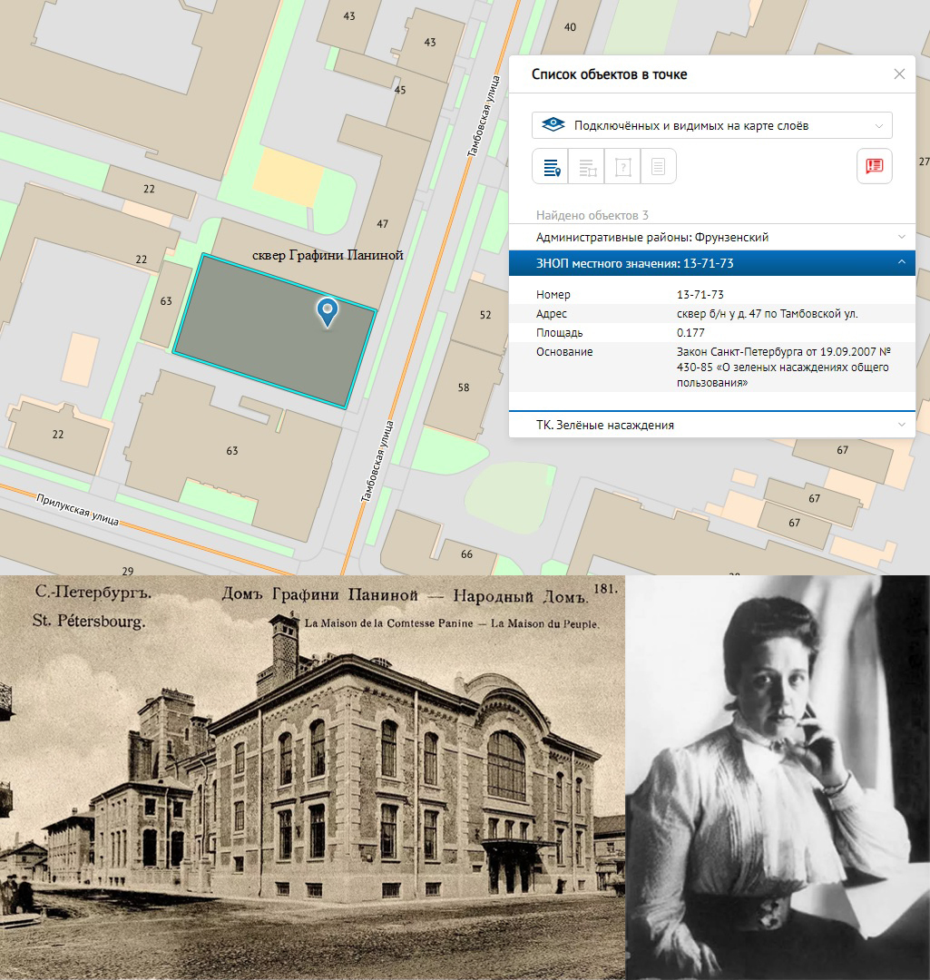
Task: Click building 47 on the map
Action: click(x=382, y=223)
